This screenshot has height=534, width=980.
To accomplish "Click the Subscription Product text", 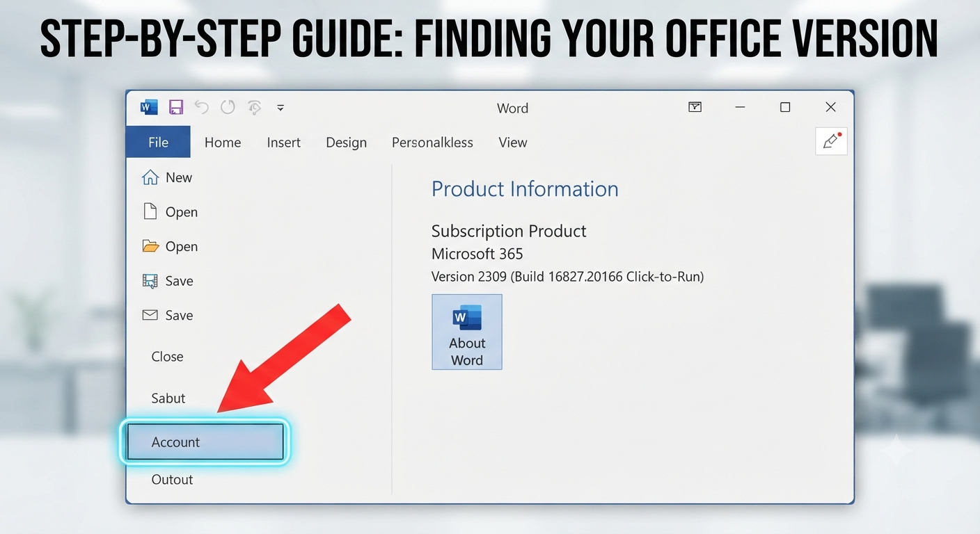I will pos(509,231).
